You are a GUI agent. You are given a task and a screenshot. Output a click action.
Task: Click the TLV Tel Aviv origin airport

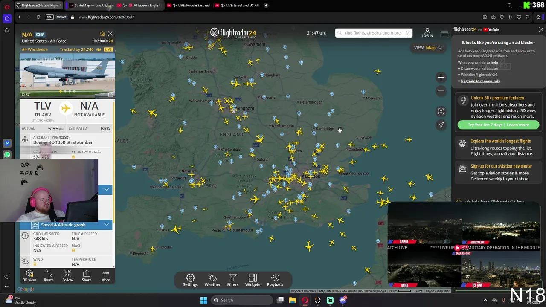(x=43, y=109)
